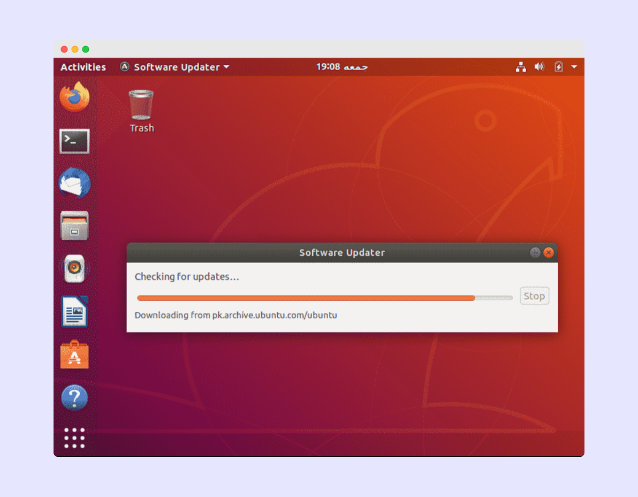Open the Files file manager
638x497 pixels.
pos(74,225)
